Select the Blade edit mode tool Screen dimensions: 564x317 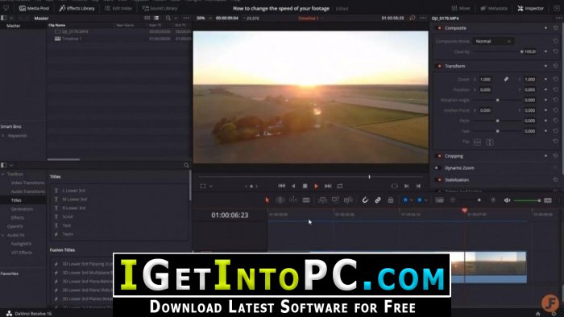point(306,200)
